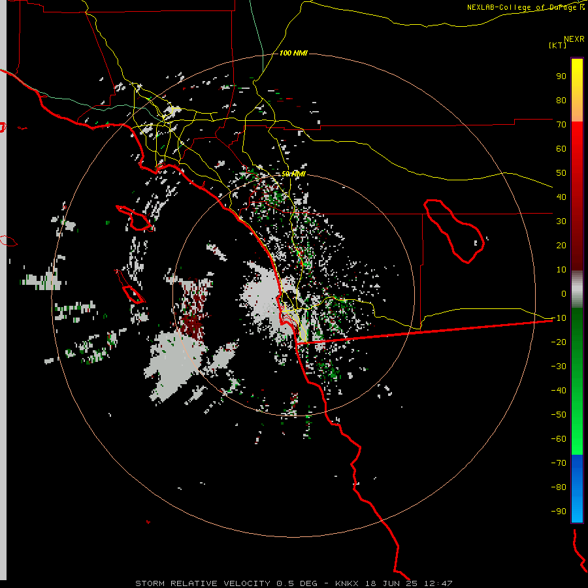The width and height of the screenshot is (588, 588).
Task: Click the 20 value on the velocity scale
Action: pos(561,246)
